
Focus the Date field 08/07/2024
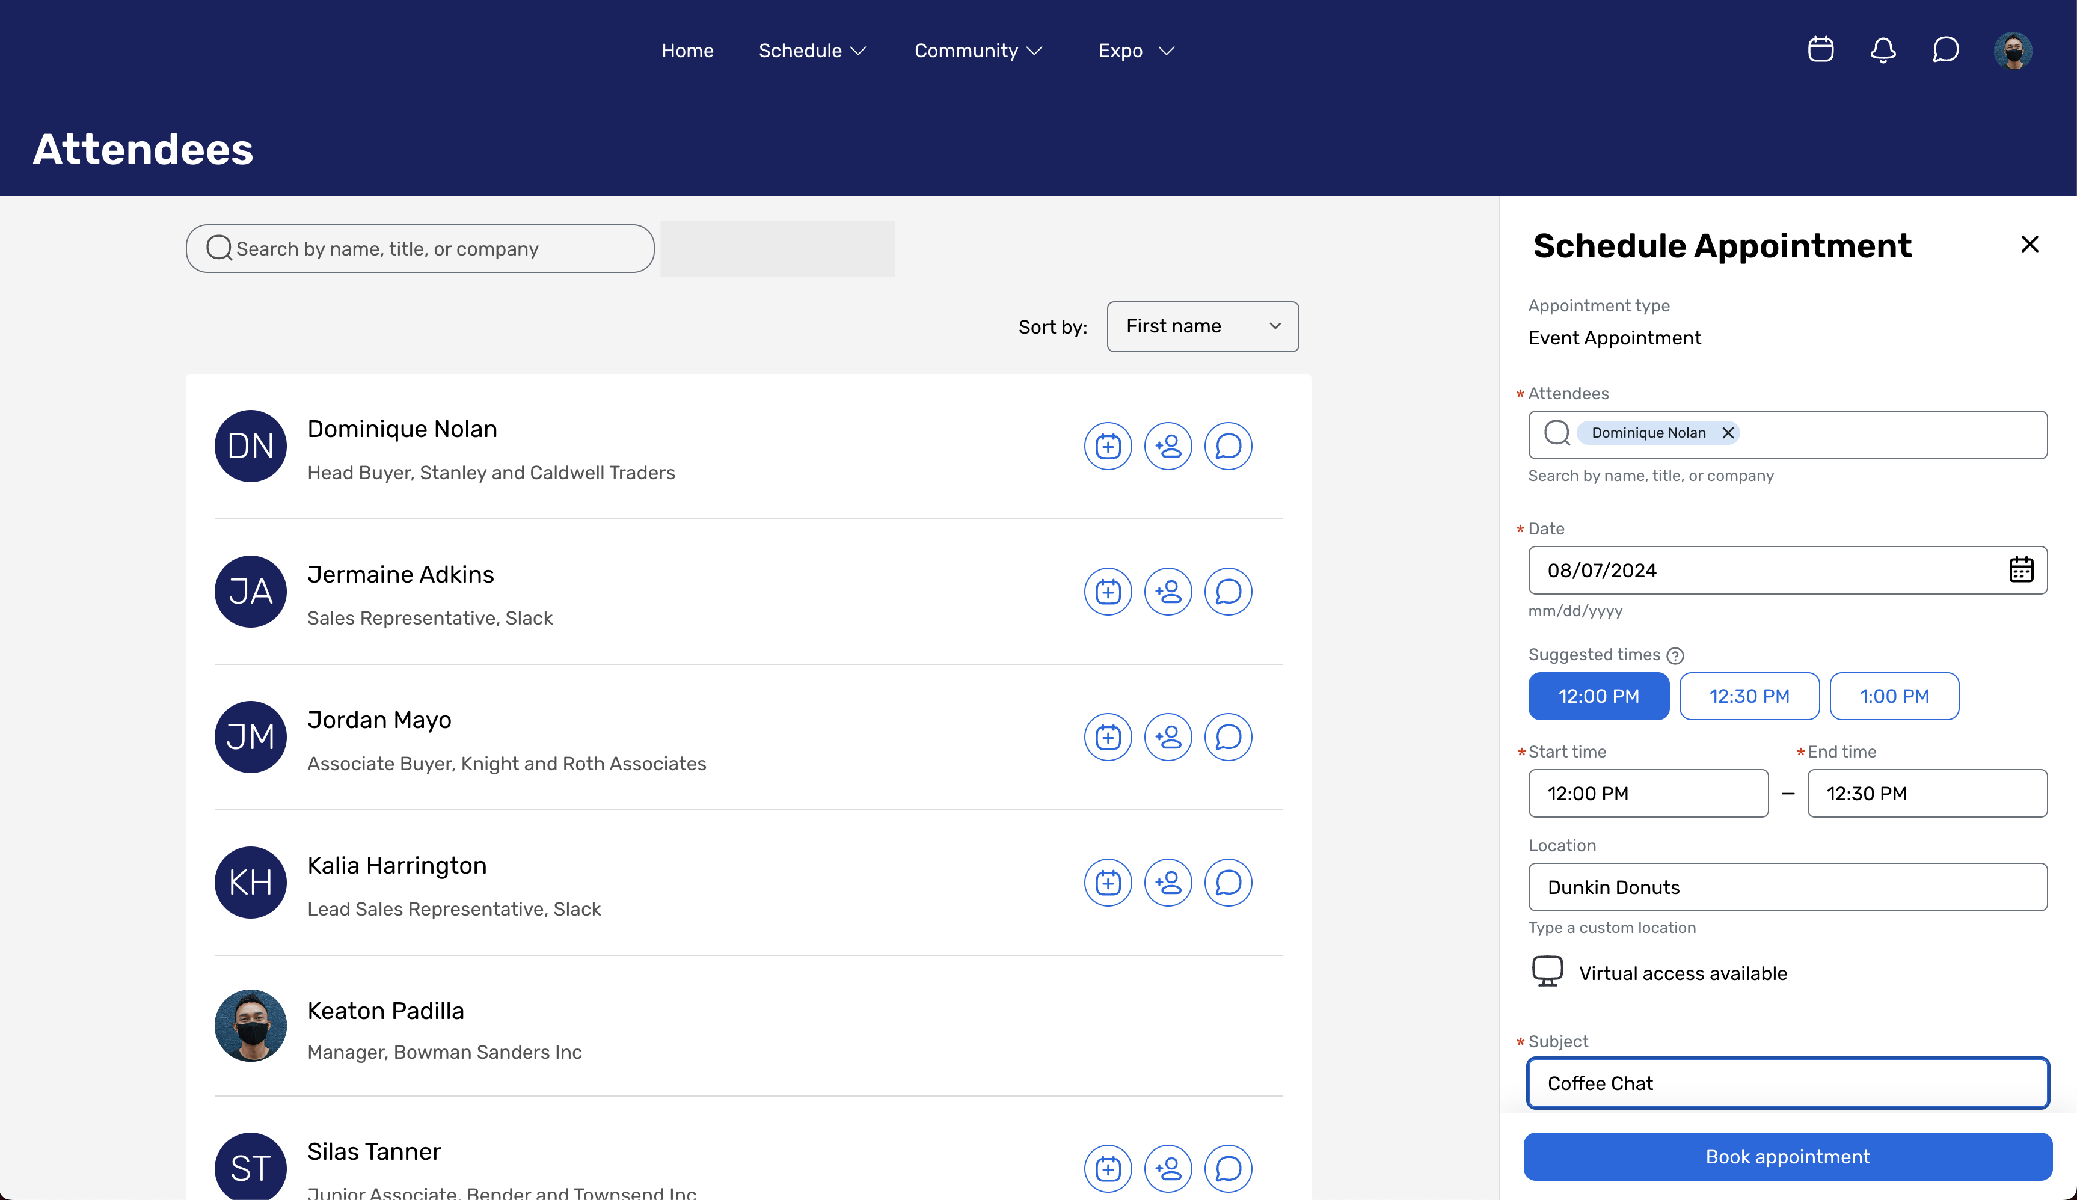(x=1787, y=569)
